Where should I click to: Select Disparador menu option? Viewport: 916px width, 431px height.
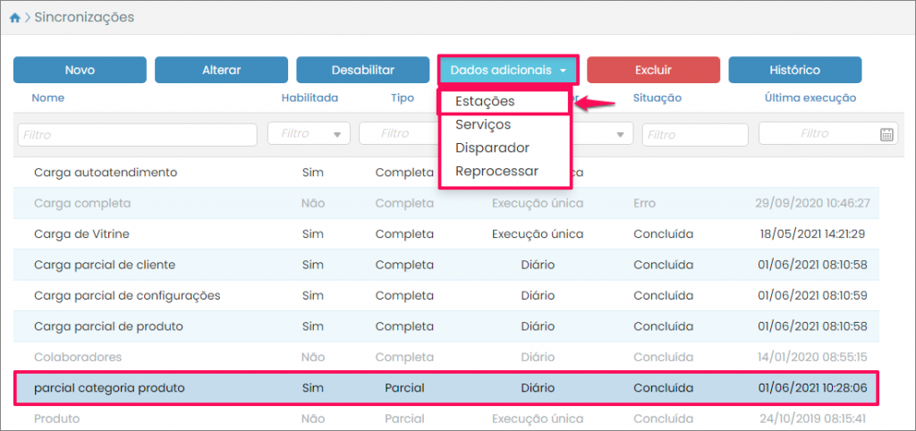point(492,148)
